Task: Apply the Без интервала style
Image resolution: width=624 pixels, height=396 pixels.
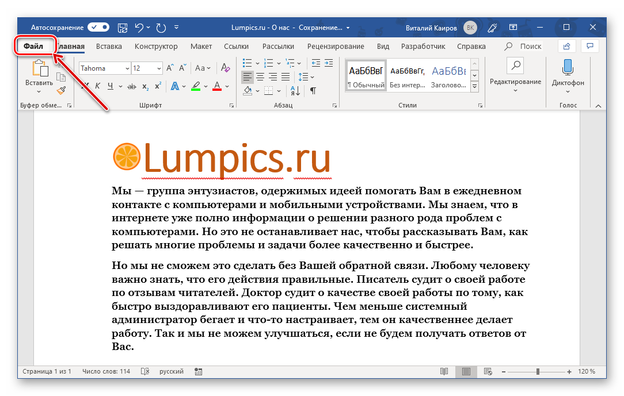Action: [408, 76]
